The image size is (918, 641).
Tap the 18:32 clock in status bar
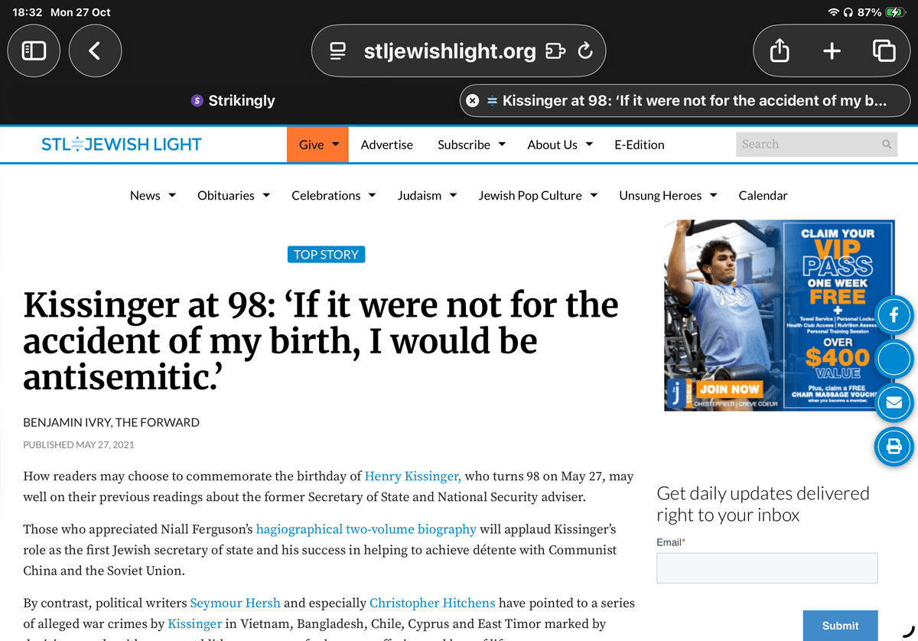click(x=27, y=12)
